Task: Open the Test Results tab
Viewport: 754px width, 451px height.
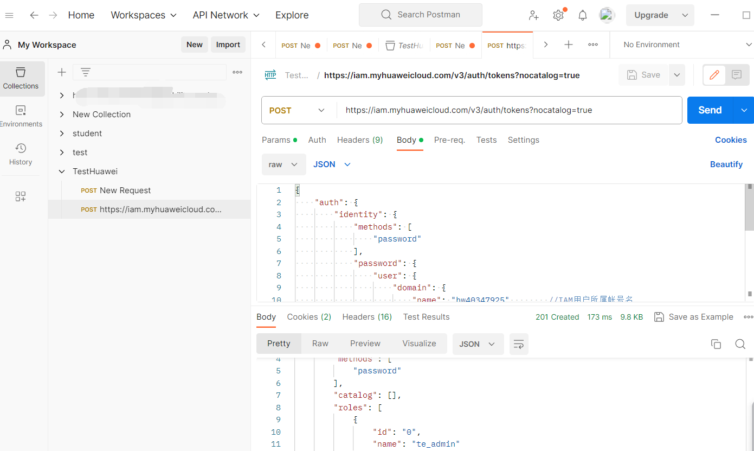Action: tap(427, 317)
